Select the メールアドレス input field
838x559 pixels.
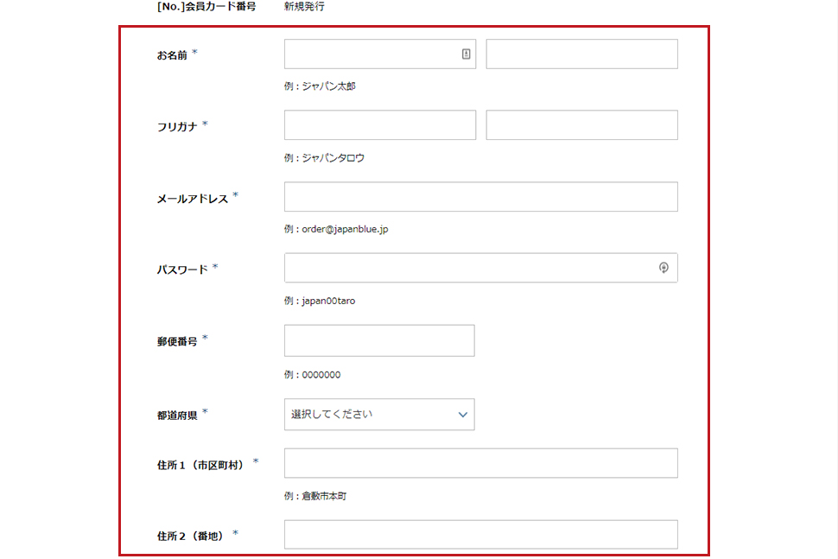pos(481,197)
